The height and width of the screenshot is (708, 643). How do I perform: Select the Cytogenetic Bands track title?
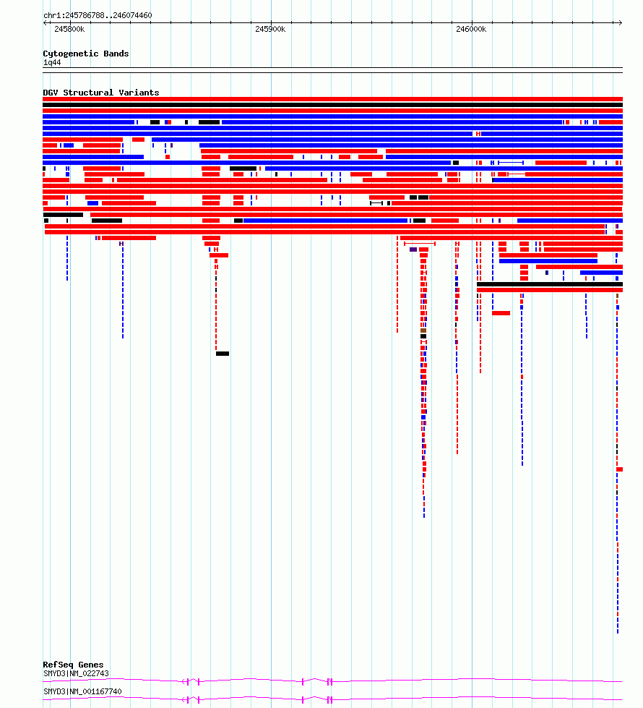(x=86, y=54)
